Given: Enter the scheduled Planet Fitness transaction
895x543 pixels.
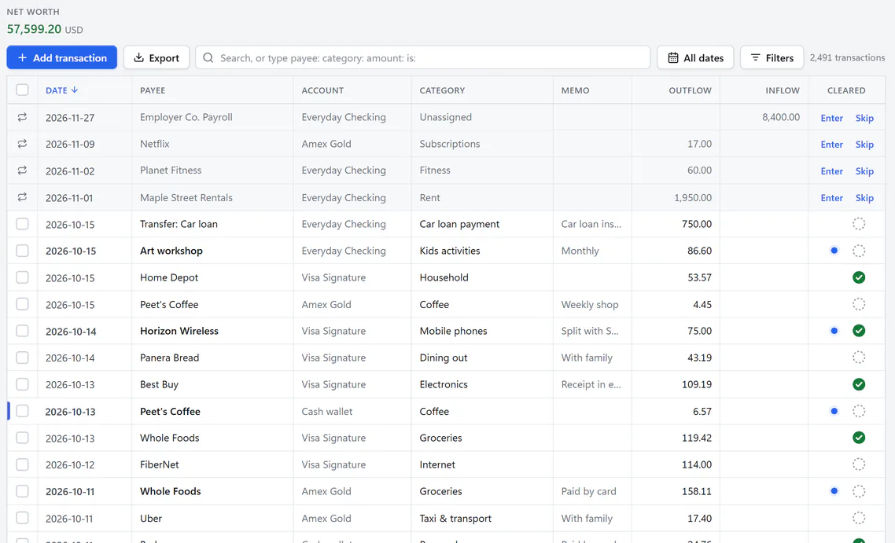Looking at the screenshot, I should tap(831, 171).
